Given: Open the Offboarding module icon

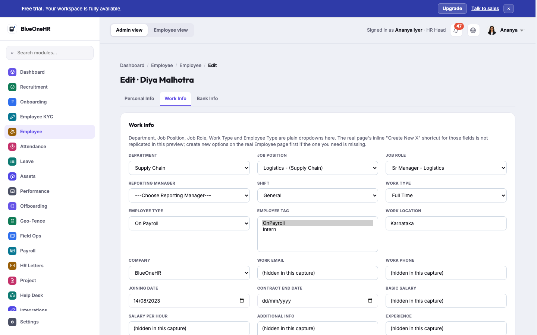Looking at the screenshot, I should click(12, 206).
